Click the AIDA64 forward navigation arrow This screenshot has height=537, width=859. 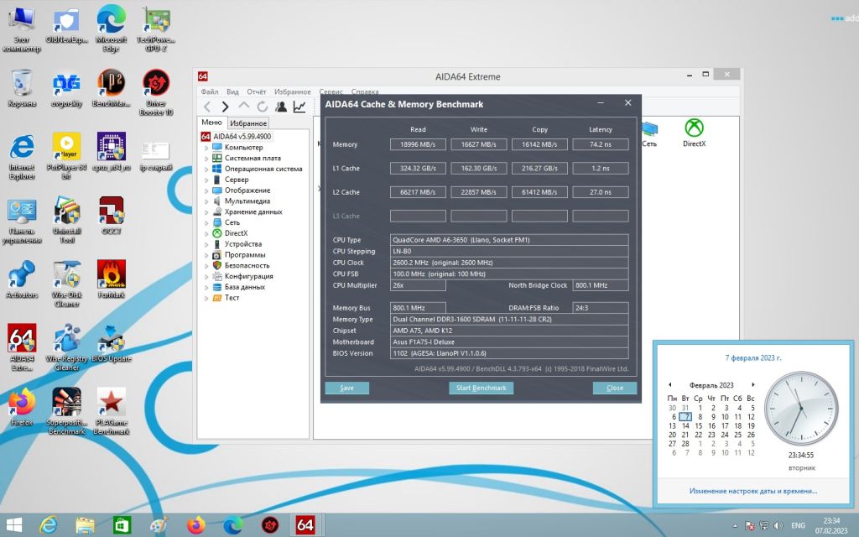pos(225,107)
